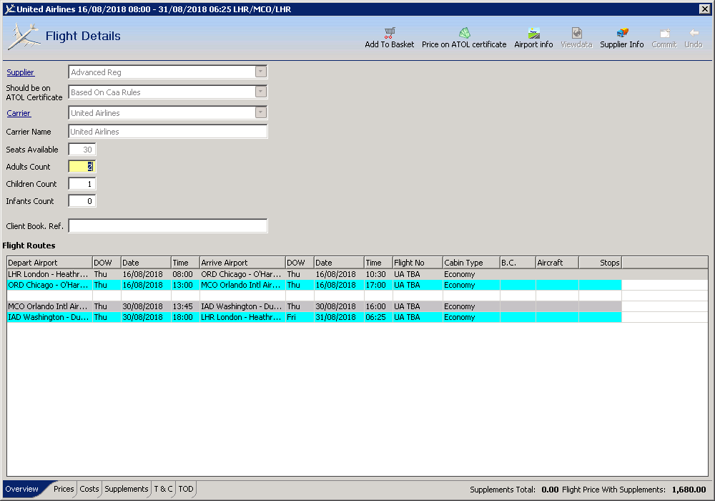Switch to the Overview tab
Viewport: 715px width, 501px height.
point(22,489)
